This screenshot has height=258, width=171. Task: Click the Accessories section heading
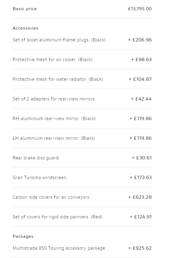pos(26,28)
